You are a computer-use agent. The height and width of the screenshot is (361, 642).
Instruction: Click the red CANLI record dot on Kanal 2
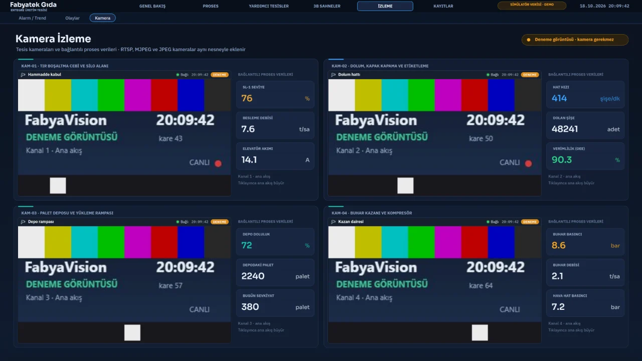coord(528,163)
